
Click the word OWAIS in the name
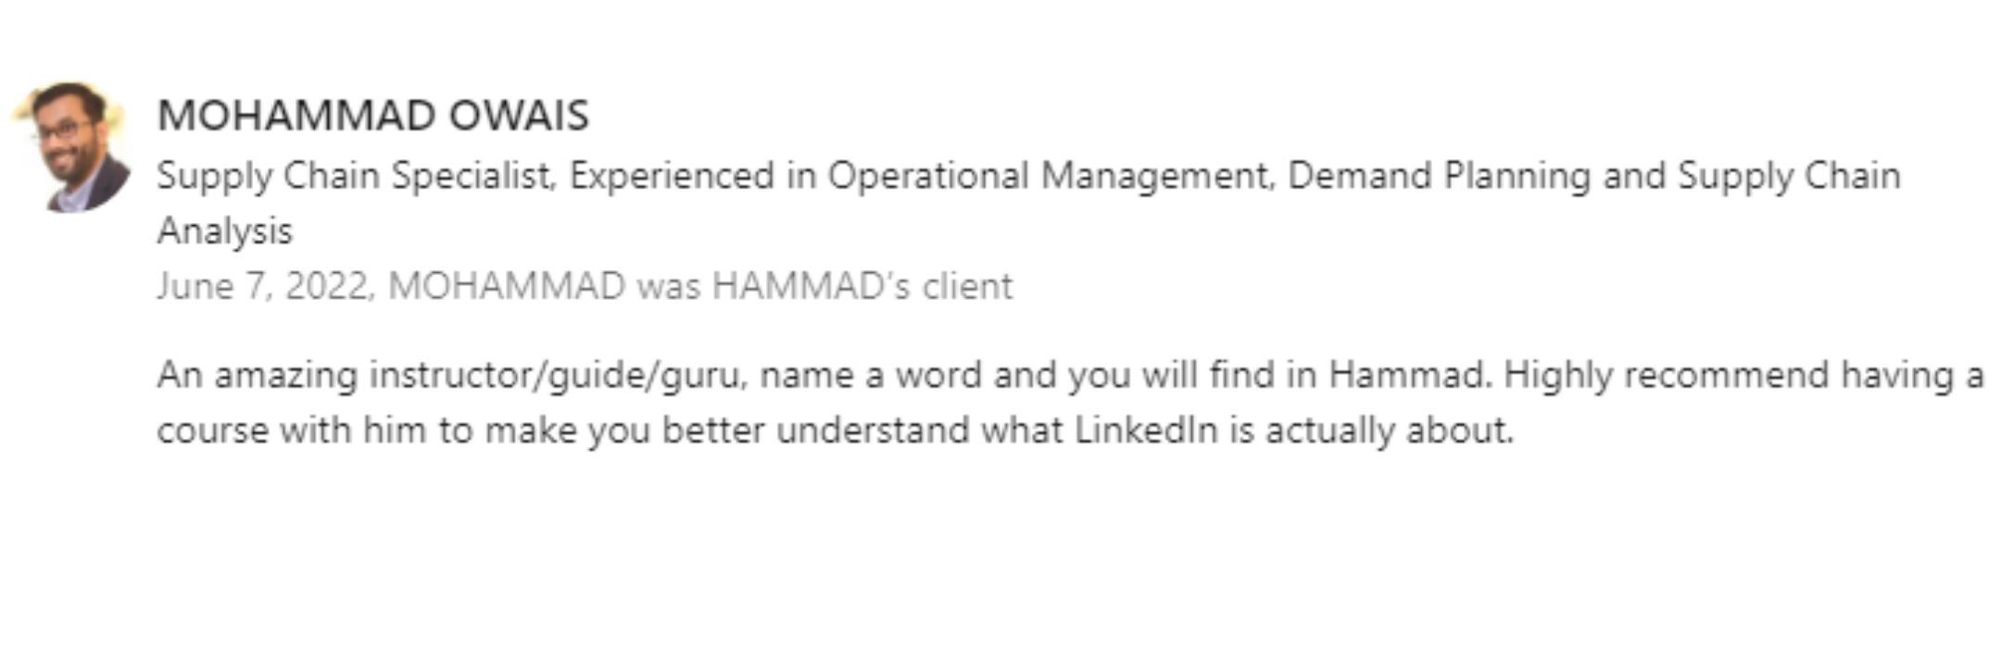pos(519,116)
